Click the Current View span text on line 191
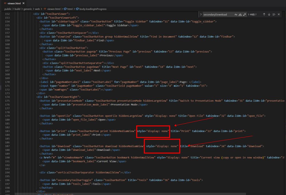Screen dimensions: 286x195 (106, 161)
